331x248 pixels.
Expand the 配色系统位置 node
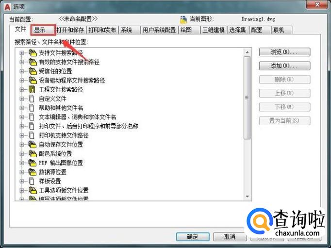click(x=22, y=154)
